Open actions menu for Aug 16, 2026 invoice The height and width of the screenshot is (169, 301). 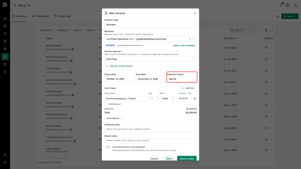[x=272, y=94]
